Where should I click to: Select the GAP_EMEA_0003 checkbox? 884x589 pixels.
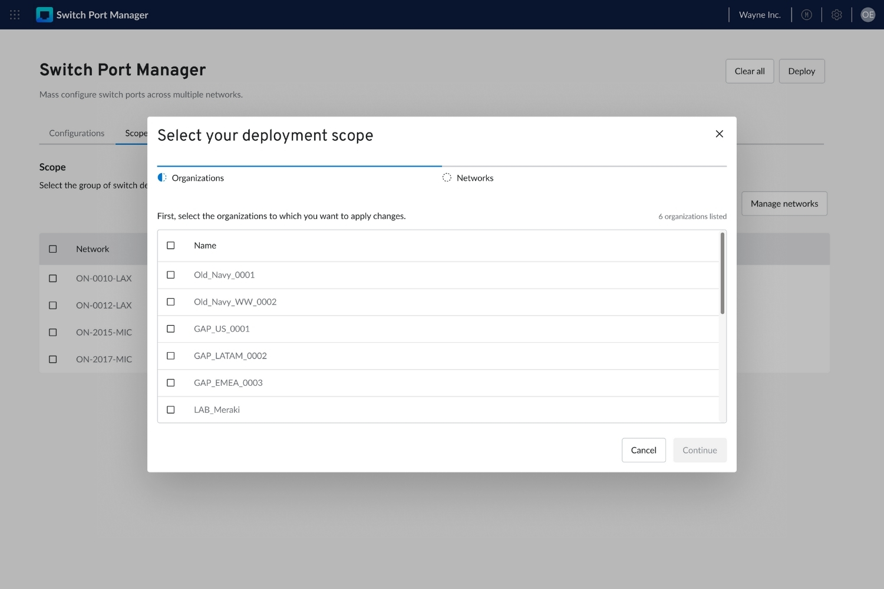[171, 383]
